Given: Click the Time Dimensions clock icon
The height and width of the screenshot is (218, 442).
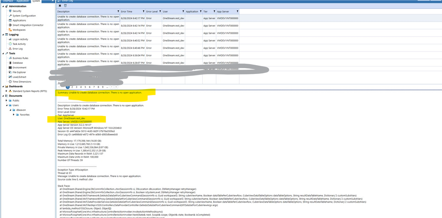Looking at the screenshot, I should pyautogui.click(x=10, y=82).
